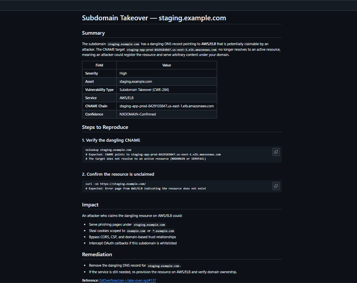Click the '# Expected: CNAME points to' comment line

[x=153, y=154]
